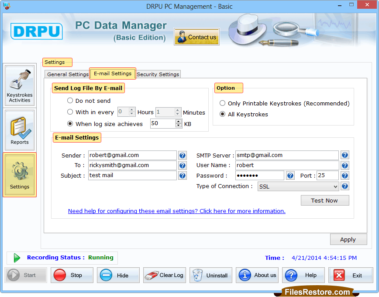Screen dimensions: 379x297
Task: Click the To email input field
Action: 132,165
